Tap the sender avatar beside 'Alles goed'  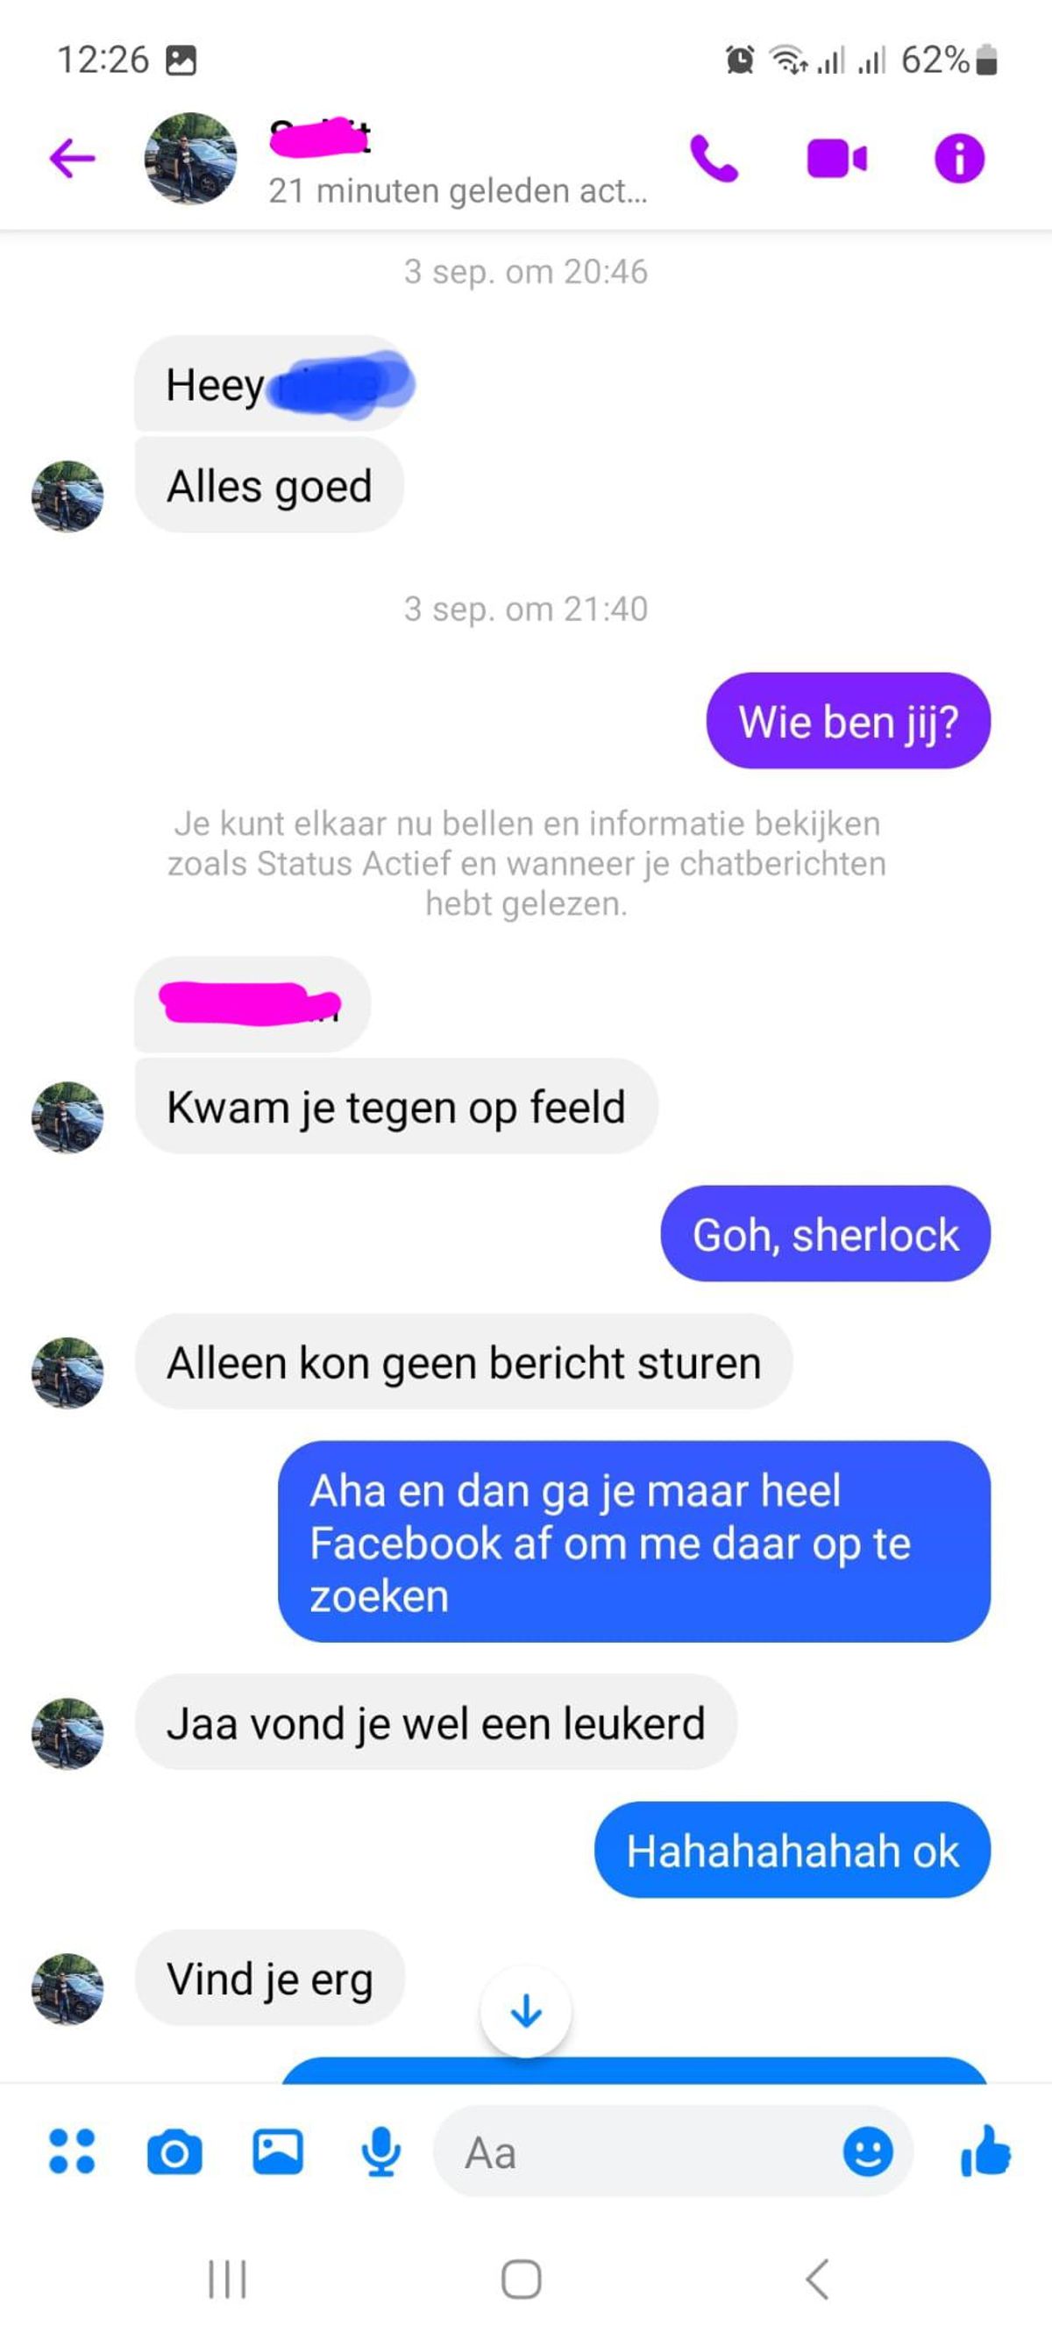pos(68,496)
